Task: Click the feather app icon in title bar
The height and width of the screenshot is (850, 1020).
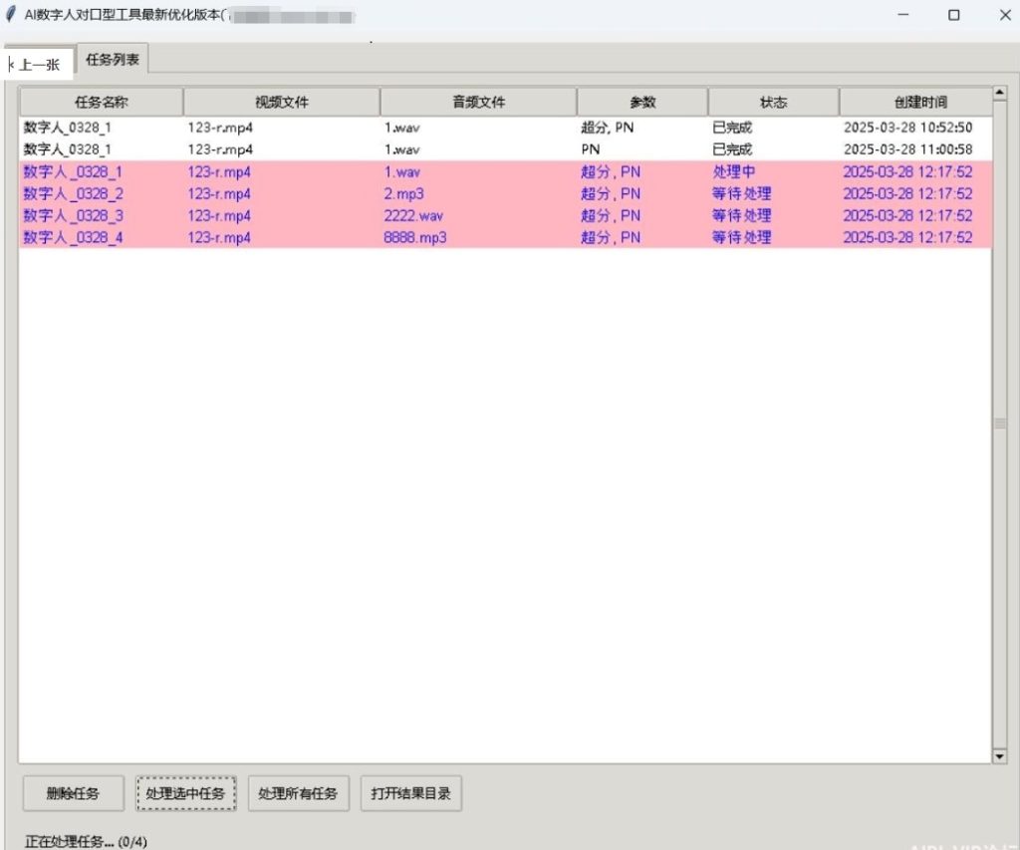Action: click(11, 15)
